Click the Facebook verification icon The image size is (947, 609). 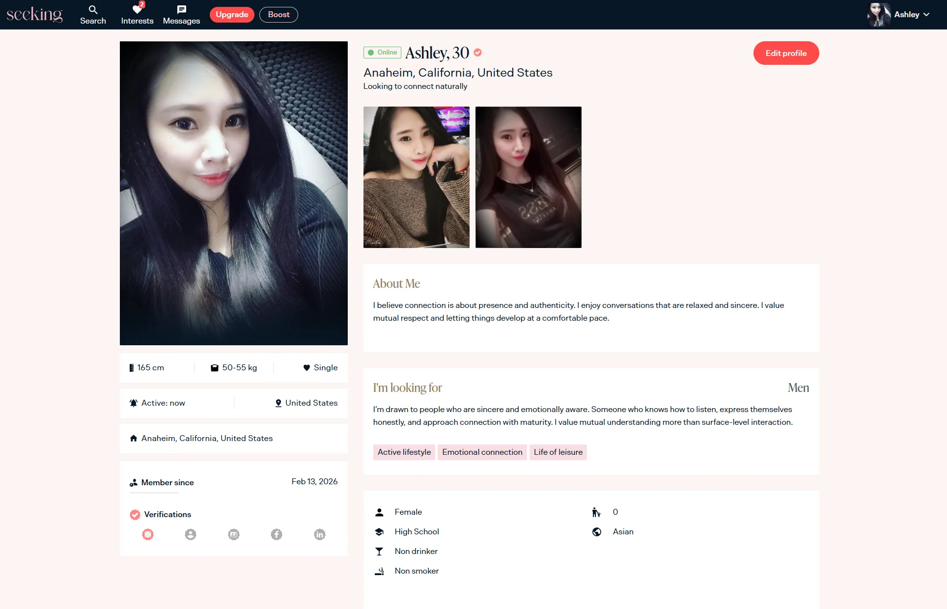click(277, 534)
